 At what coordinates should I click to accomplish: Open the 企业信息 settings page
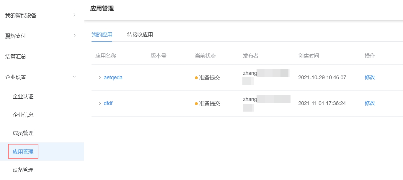pos(23,115)
